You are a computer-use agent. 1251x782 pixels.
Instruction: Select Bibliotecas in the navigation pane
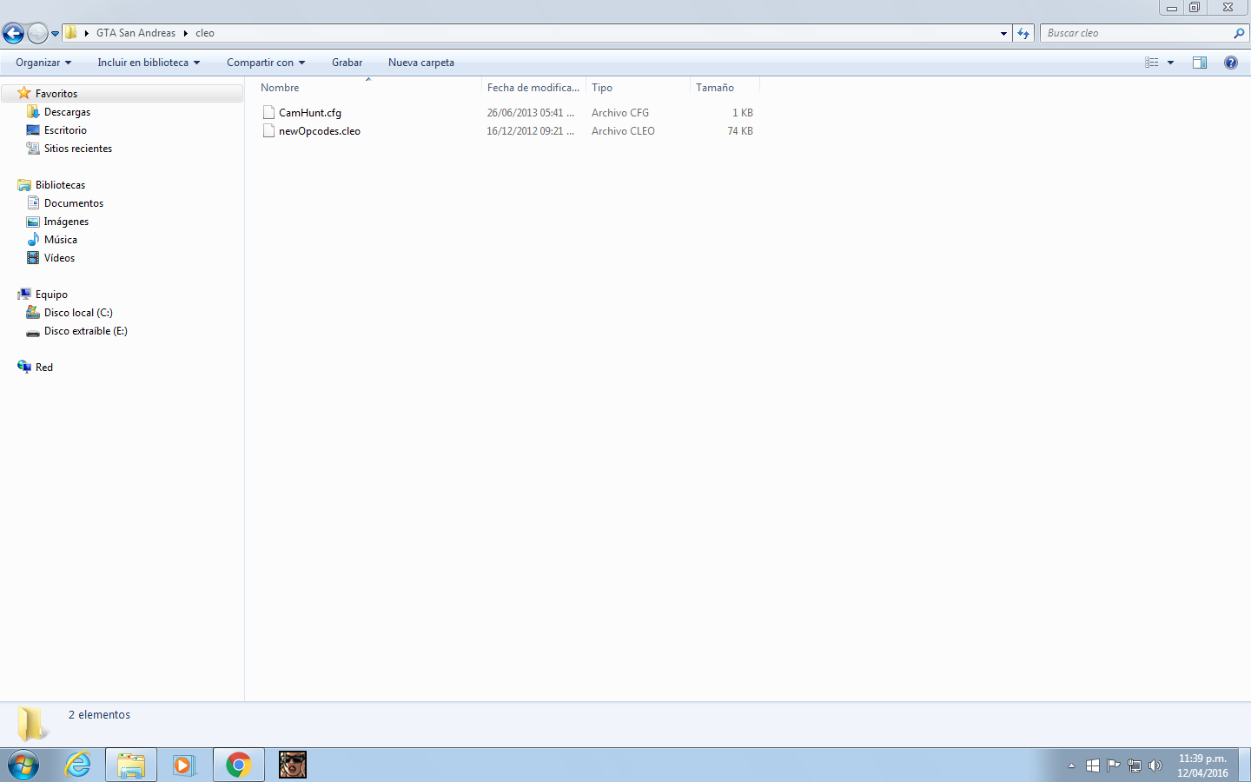[x=60, y=185]
